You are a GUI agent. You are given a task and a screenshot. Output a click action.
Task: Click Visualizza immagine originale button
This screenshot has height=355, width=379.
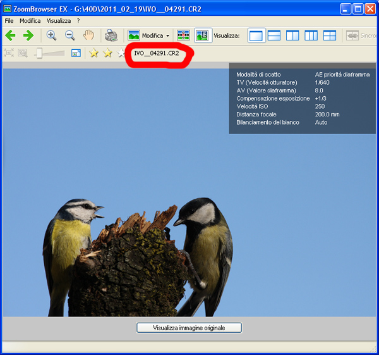(x=189, y=328)
